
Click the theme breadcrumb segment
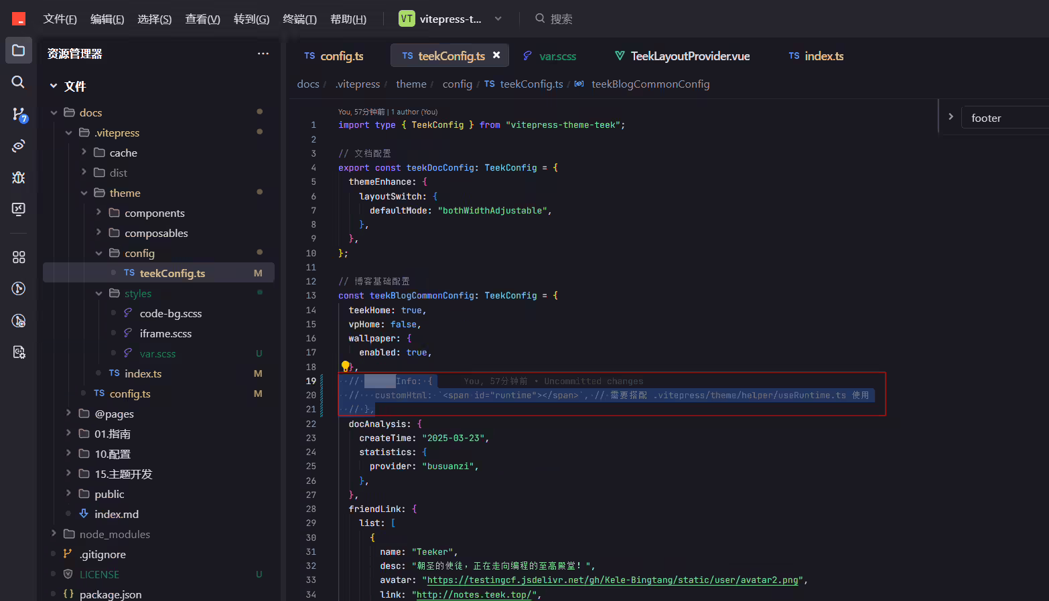click(x=411, y=84)
